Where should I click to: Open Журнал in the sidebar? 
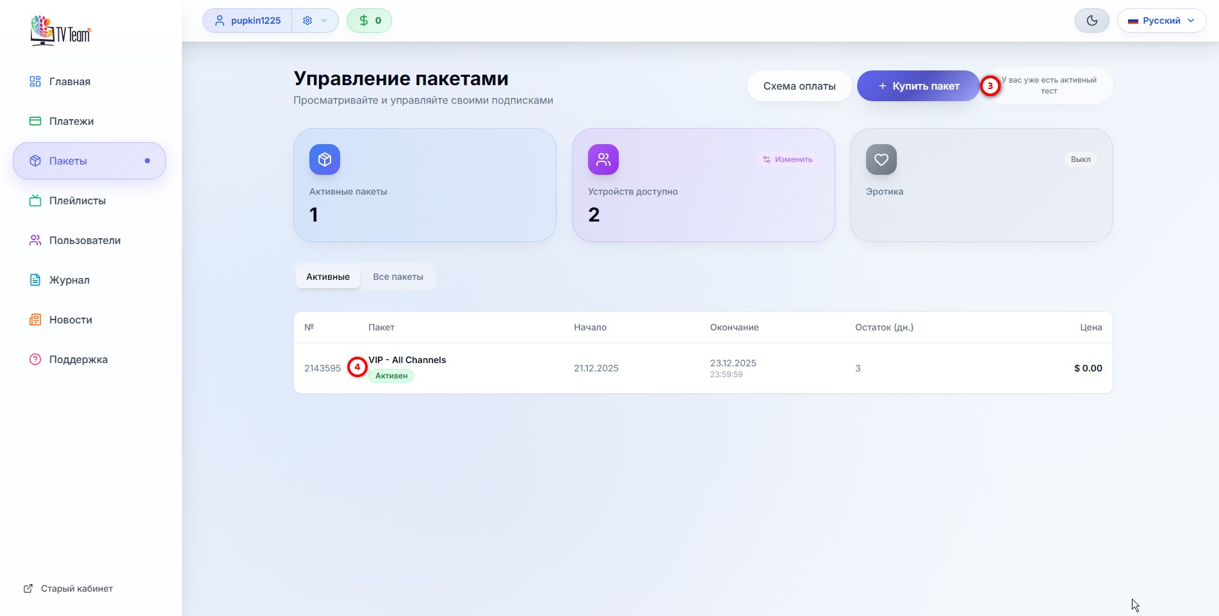[x=69, y=280]
